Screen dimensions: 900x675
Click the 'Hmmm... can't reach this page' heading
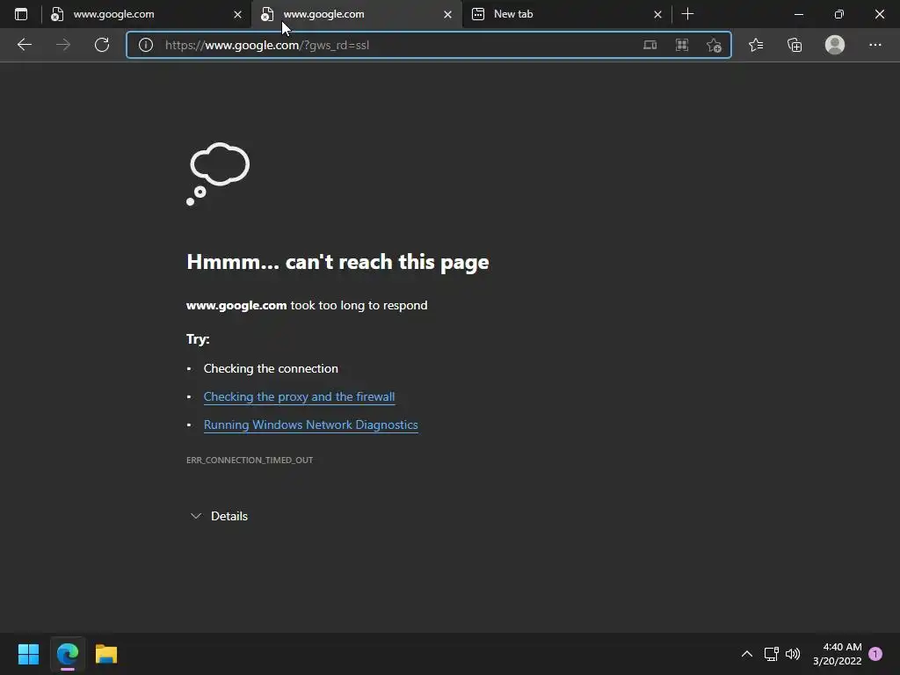(337, 262)
